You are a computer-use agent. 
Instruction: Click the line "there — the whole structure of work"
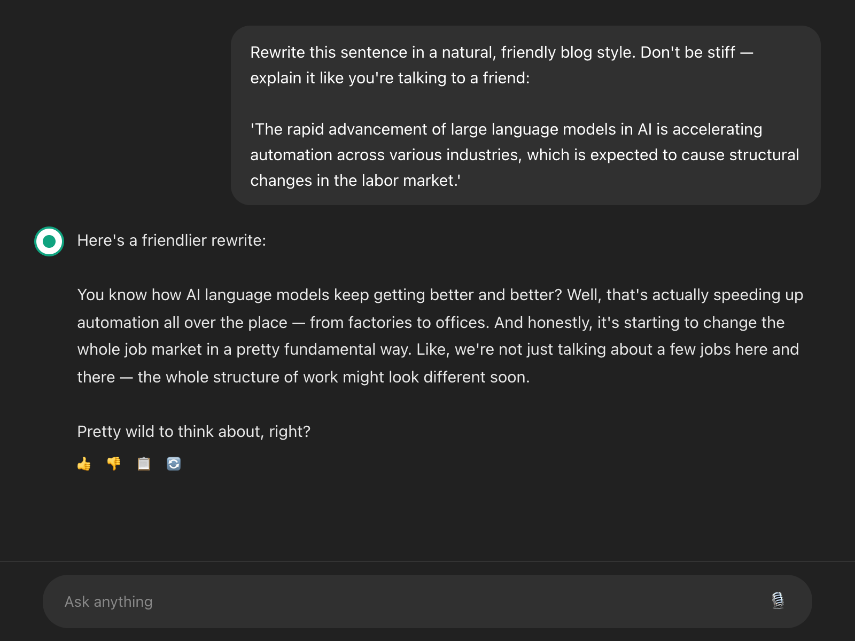[x=303, y=377]
